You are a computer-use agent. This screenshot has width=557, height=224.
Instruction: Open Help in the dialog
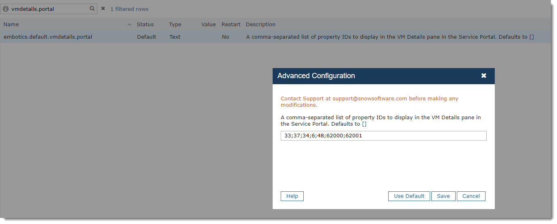(x=292, y=196)
